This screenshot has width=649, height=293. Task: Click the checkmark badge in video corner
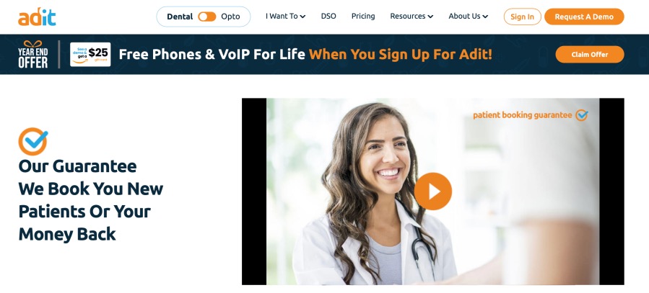coord(582,115)
